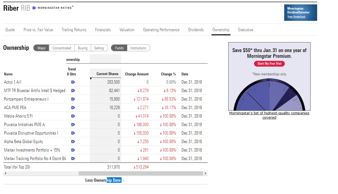Click Pluvalca Disruptive Opportunities I fund name

coord(31,133)
